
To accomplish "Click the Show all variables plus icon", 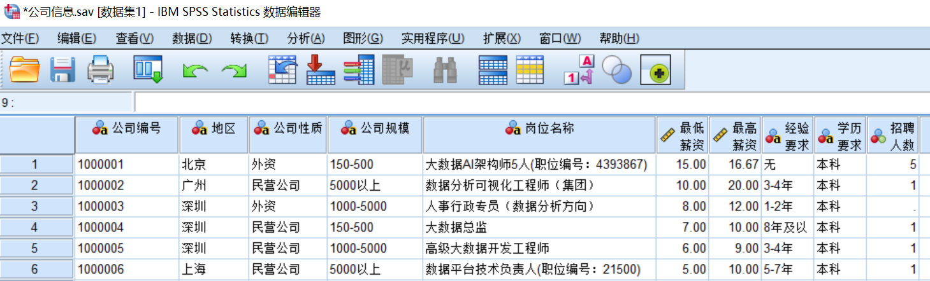I will click(x=655, y=70).
